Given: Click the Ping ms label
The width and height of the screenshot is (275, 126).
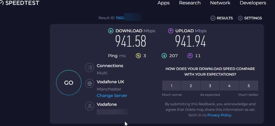Looking at the screenshot, I should (117, 56).
